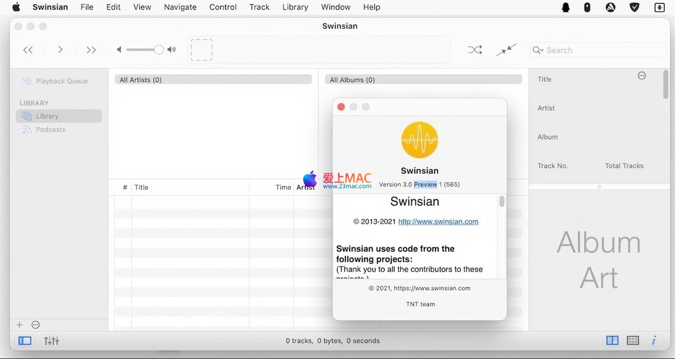Toggle shuffle playback mode
Image resolution: width=675 pixels, height=359 pixels.
475,50
